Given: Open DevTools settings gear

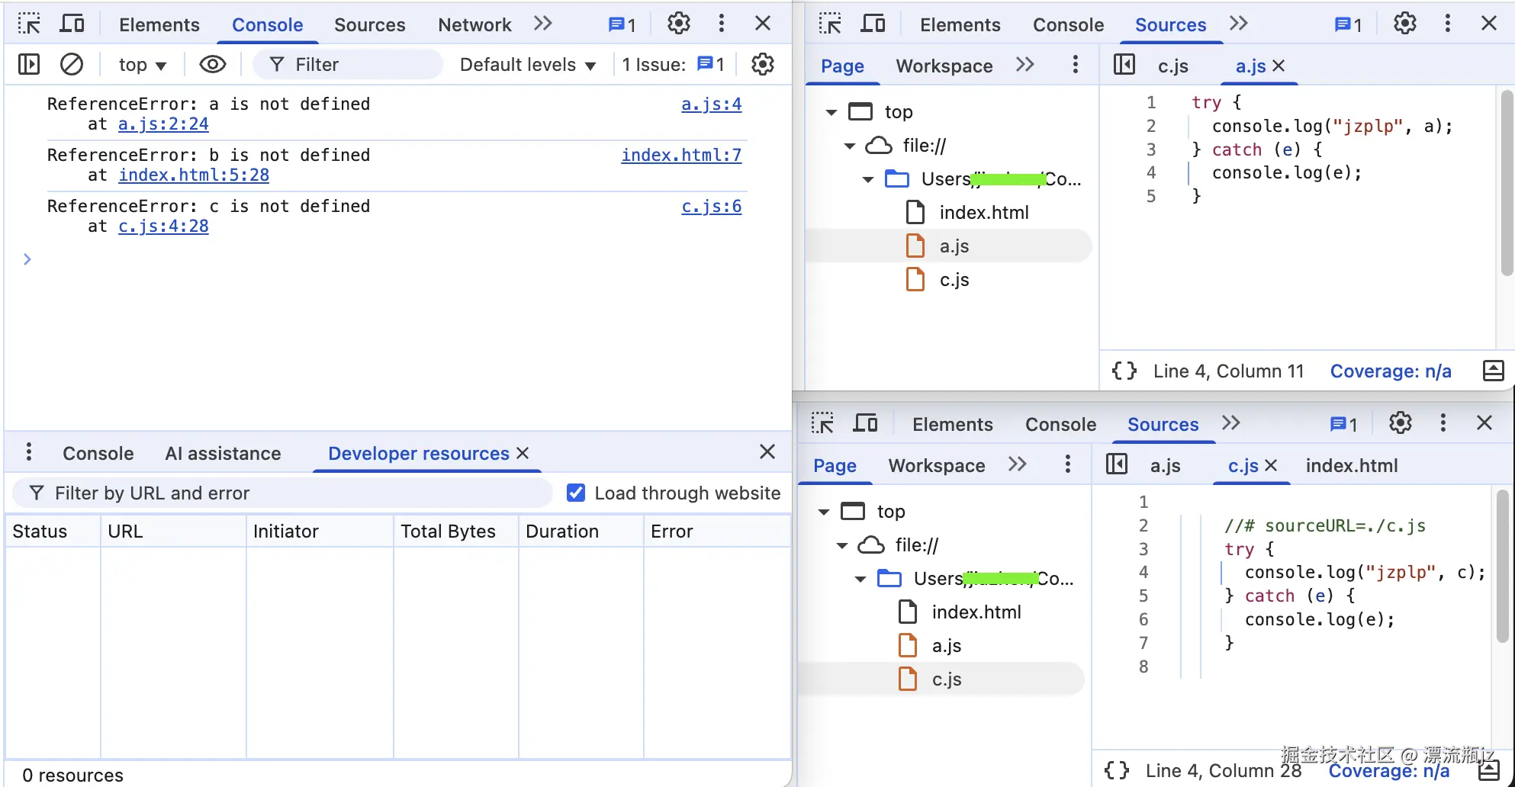Looking at the screenshot, I should tap(678, 24).
